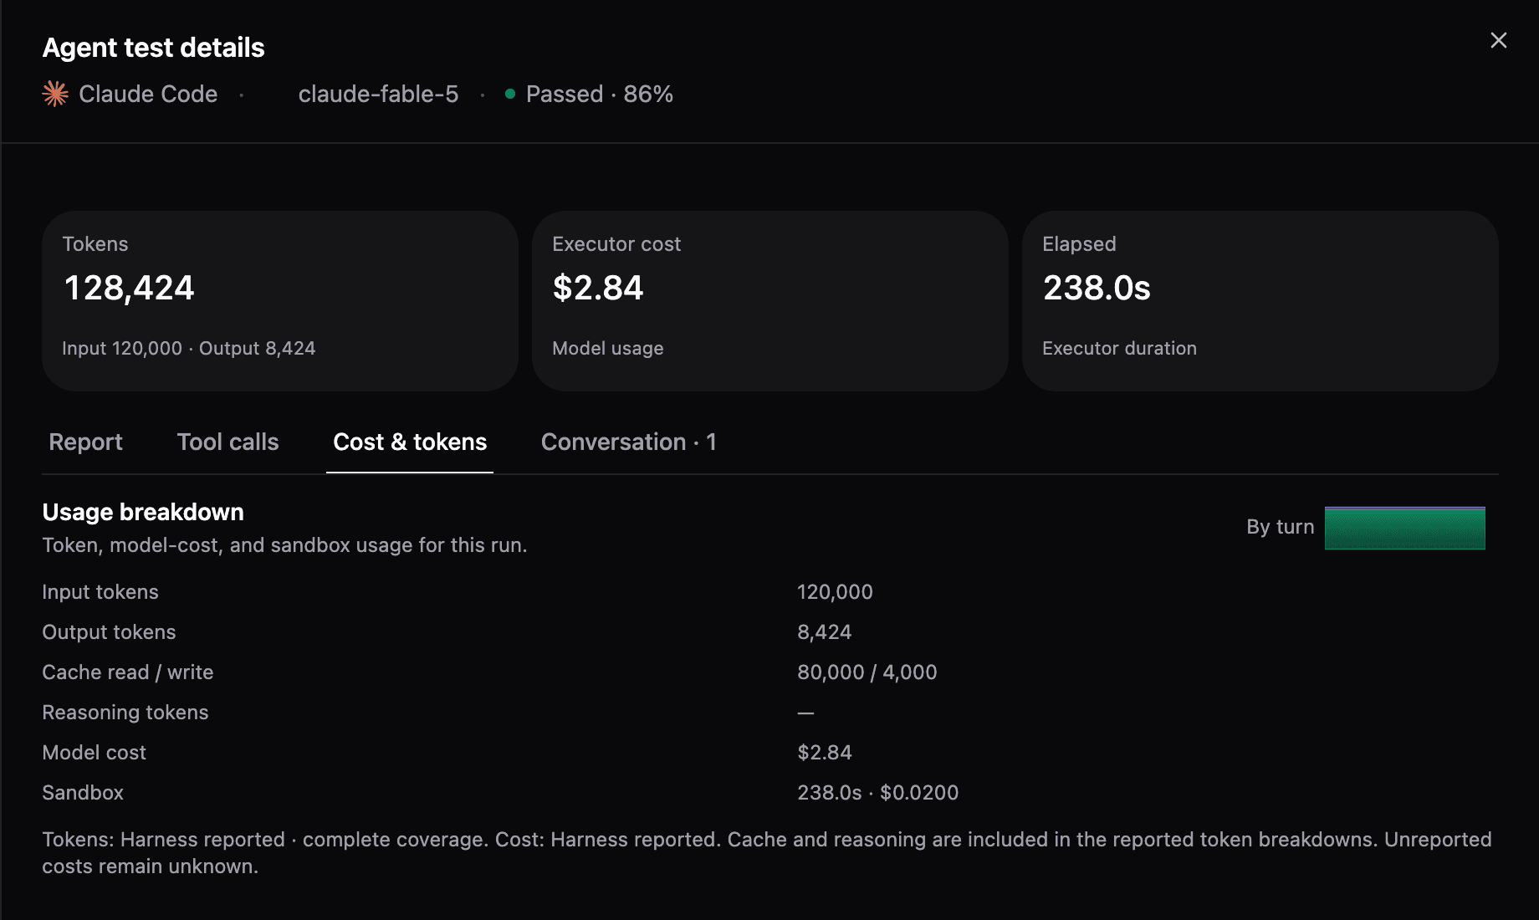1539x920 pixels.
Task: Click the 'Token, model-cost, and sandbox usage' subtitle
Action: [x=284, y=545]
